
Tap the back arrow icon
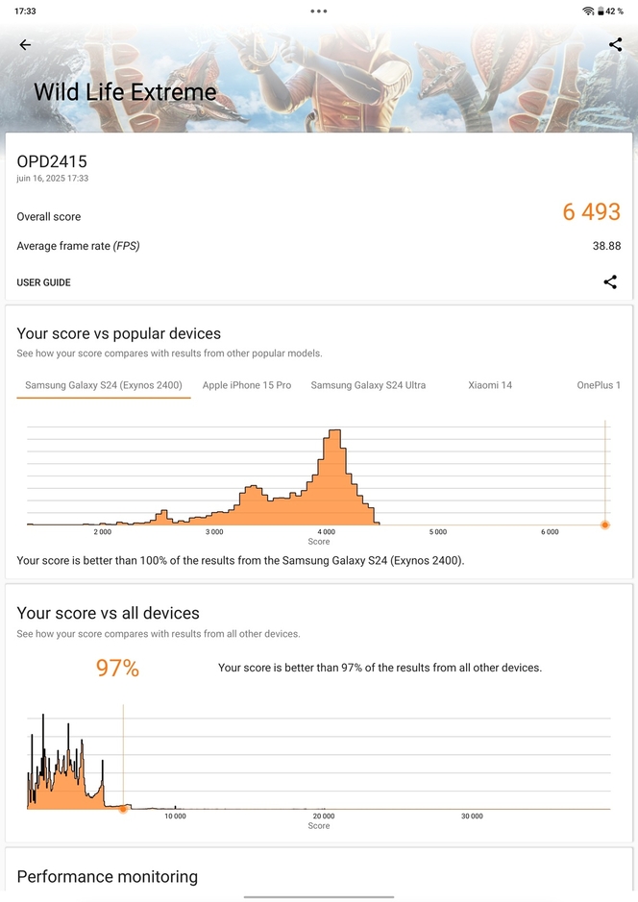[25, 45]
